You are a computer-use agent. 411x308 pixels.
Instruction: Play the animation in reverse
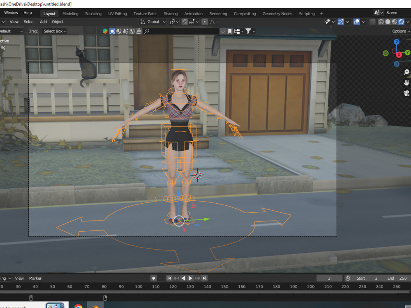click(183, 278)
